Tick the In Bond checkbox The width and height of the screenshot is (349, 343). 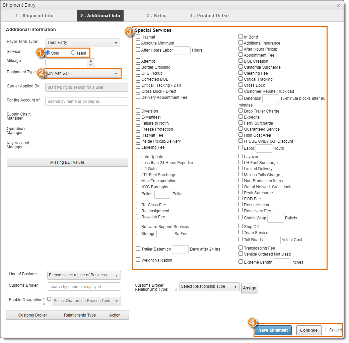[x=241, y=37]
